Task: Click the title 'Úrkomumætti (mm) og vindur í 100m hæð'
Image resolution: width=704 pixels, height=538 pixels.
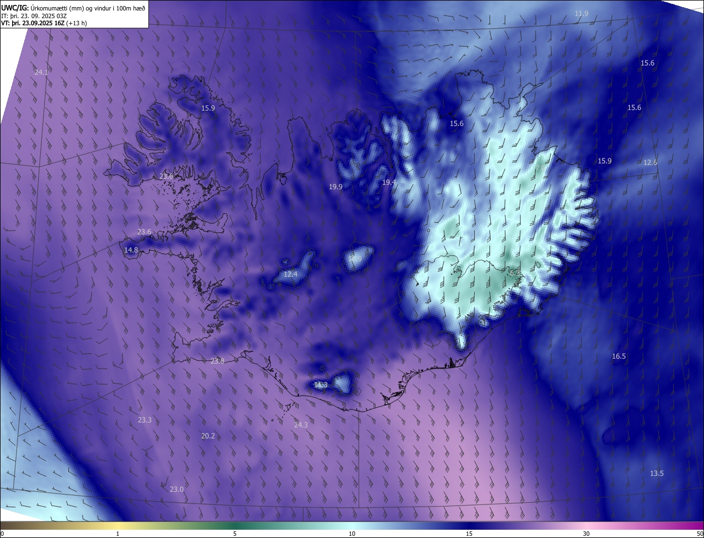Action: (87, 7)
